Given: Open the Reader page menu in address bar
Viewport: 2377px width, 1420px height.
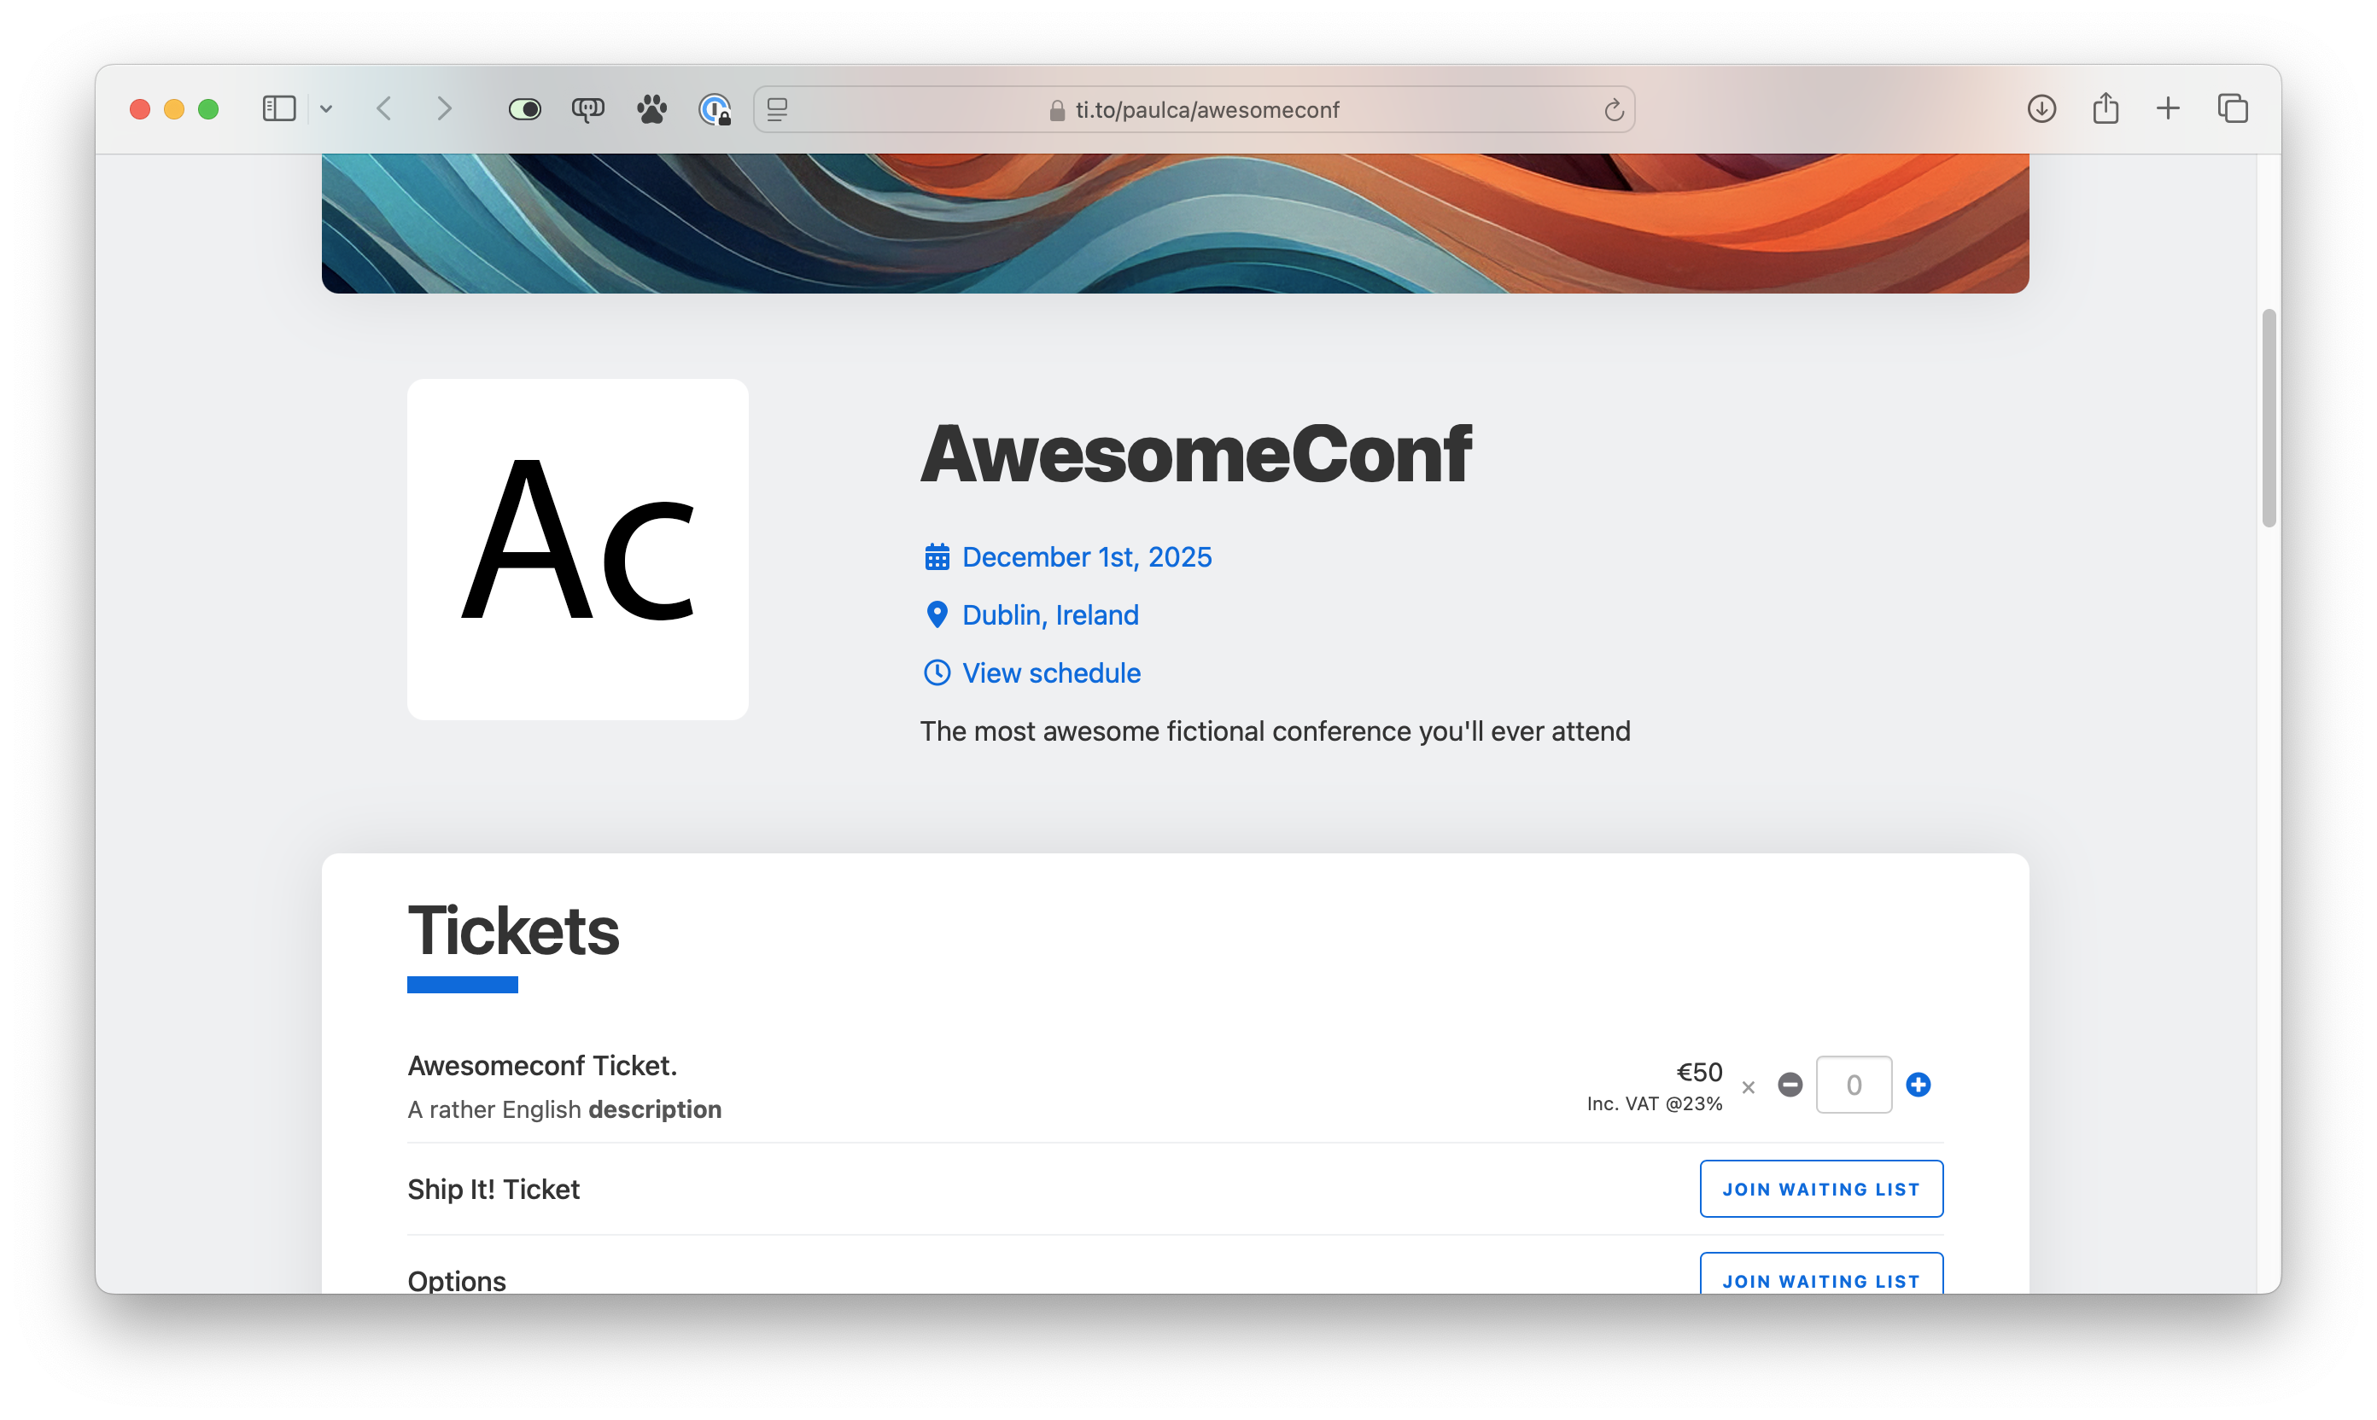Looking at the screenshot, I should 777,109.
